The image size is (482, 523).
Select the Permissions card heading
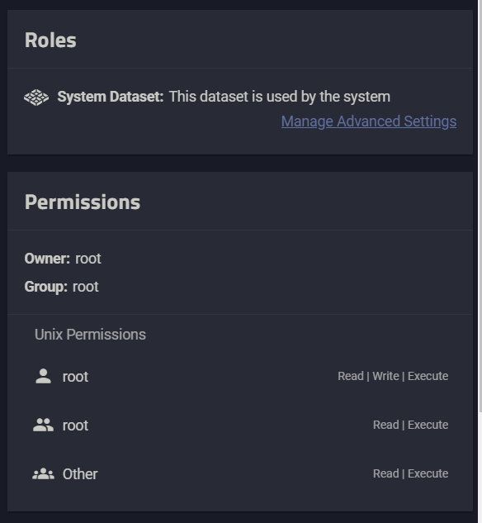83,202
